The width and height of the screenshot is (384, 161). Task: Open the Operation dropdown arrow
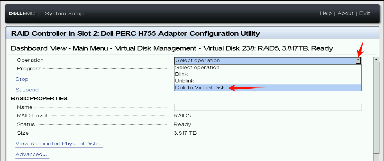pos(358,60)
